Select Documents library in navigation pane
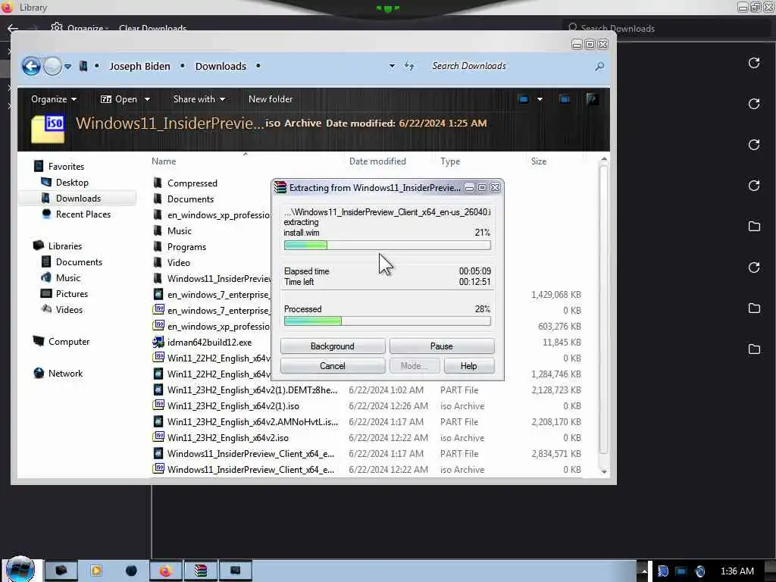Screen dimensions: 776x582 point(79,261)
